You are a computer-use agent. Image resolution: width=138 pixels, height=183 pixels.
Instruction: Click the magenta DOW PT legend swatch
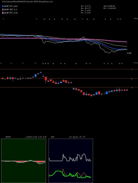(3, 13)
